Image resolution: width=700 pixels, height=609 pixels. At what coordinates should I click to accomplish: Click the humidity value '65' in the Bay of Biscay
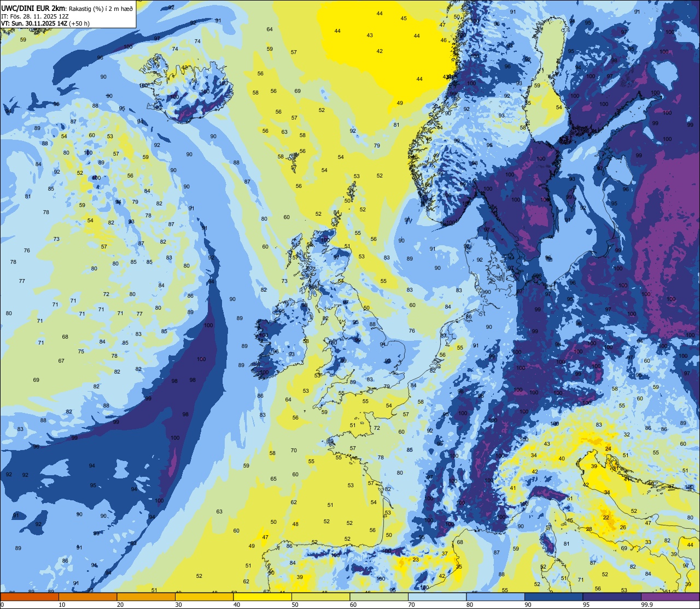coord(273,478)
